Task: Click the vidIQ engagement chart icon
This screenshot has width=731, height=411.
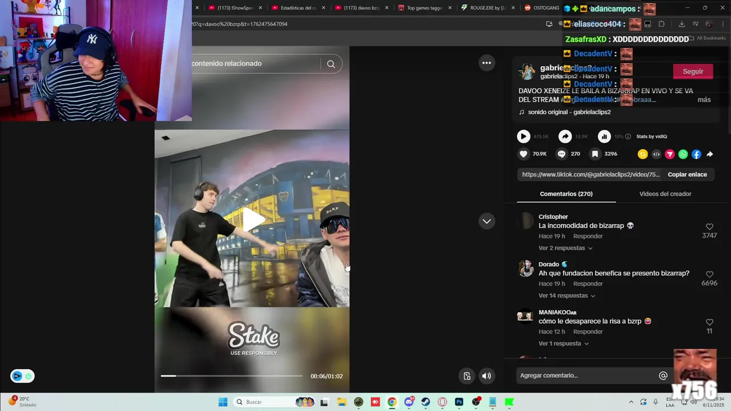Action: [x=604, y=136]
